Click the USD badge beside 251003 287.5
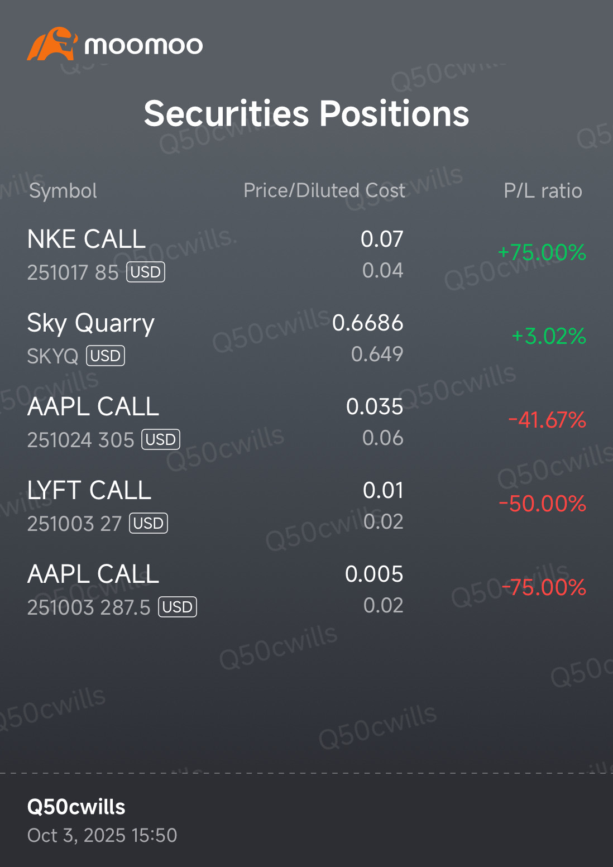The height and width of the screenshot is (867, 613). click(x=178, y=607)
